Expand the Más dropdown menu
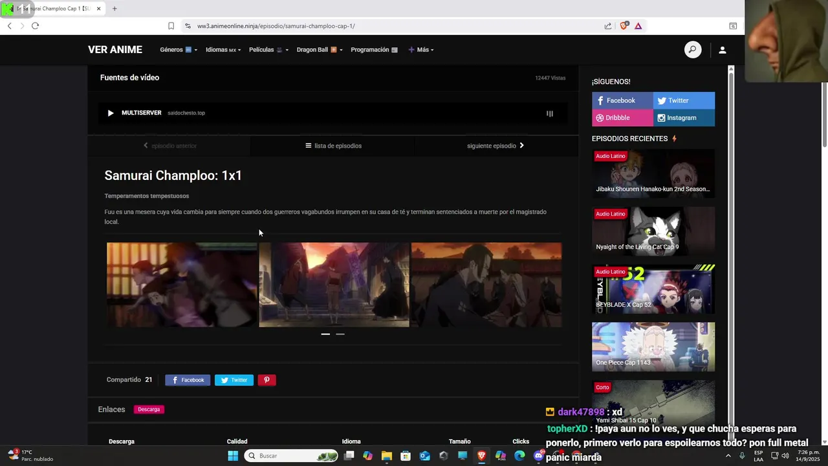The width and height of the screenshot is (828, 466). [x=421, y=50]
